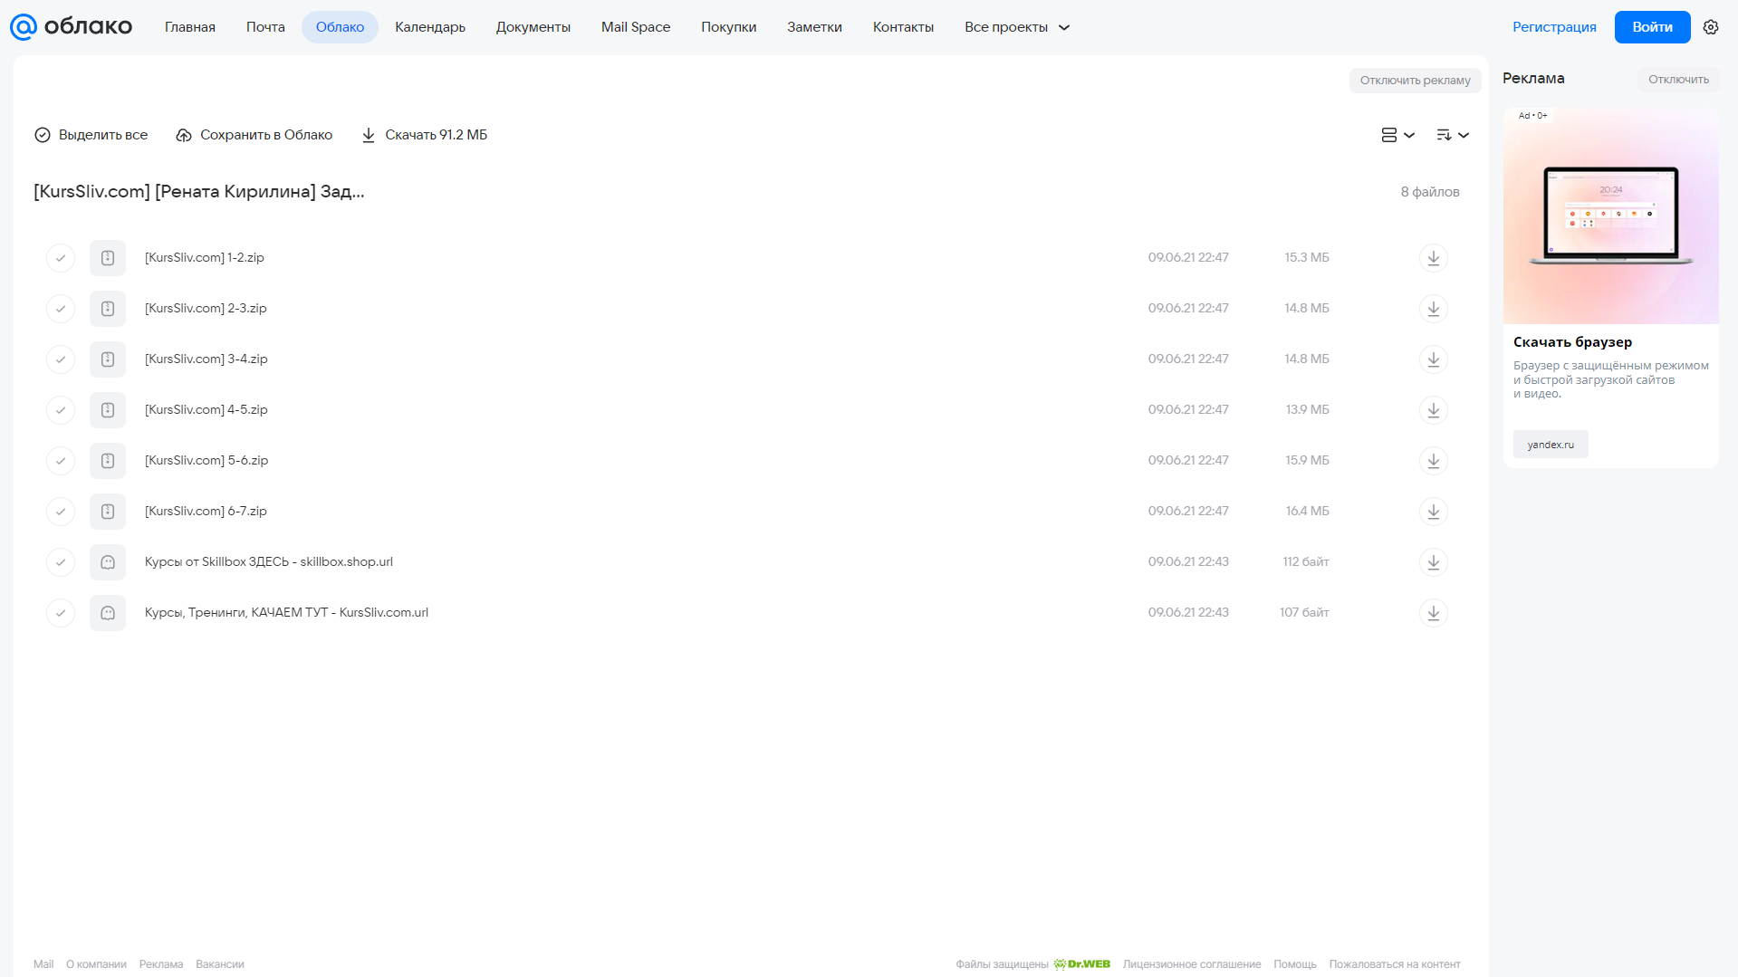The image size is (1738, 977).
Task: Tick the checkbox for 1-2.zip
Action: point(61,258)
